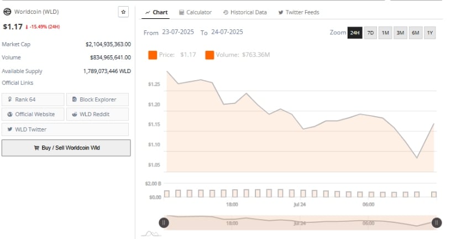Image resolution: width=456 pixels, height=239 pixels.
Task: Click the Twitter bird icon in Twitter Feeds tab
Action: [281, 12]
